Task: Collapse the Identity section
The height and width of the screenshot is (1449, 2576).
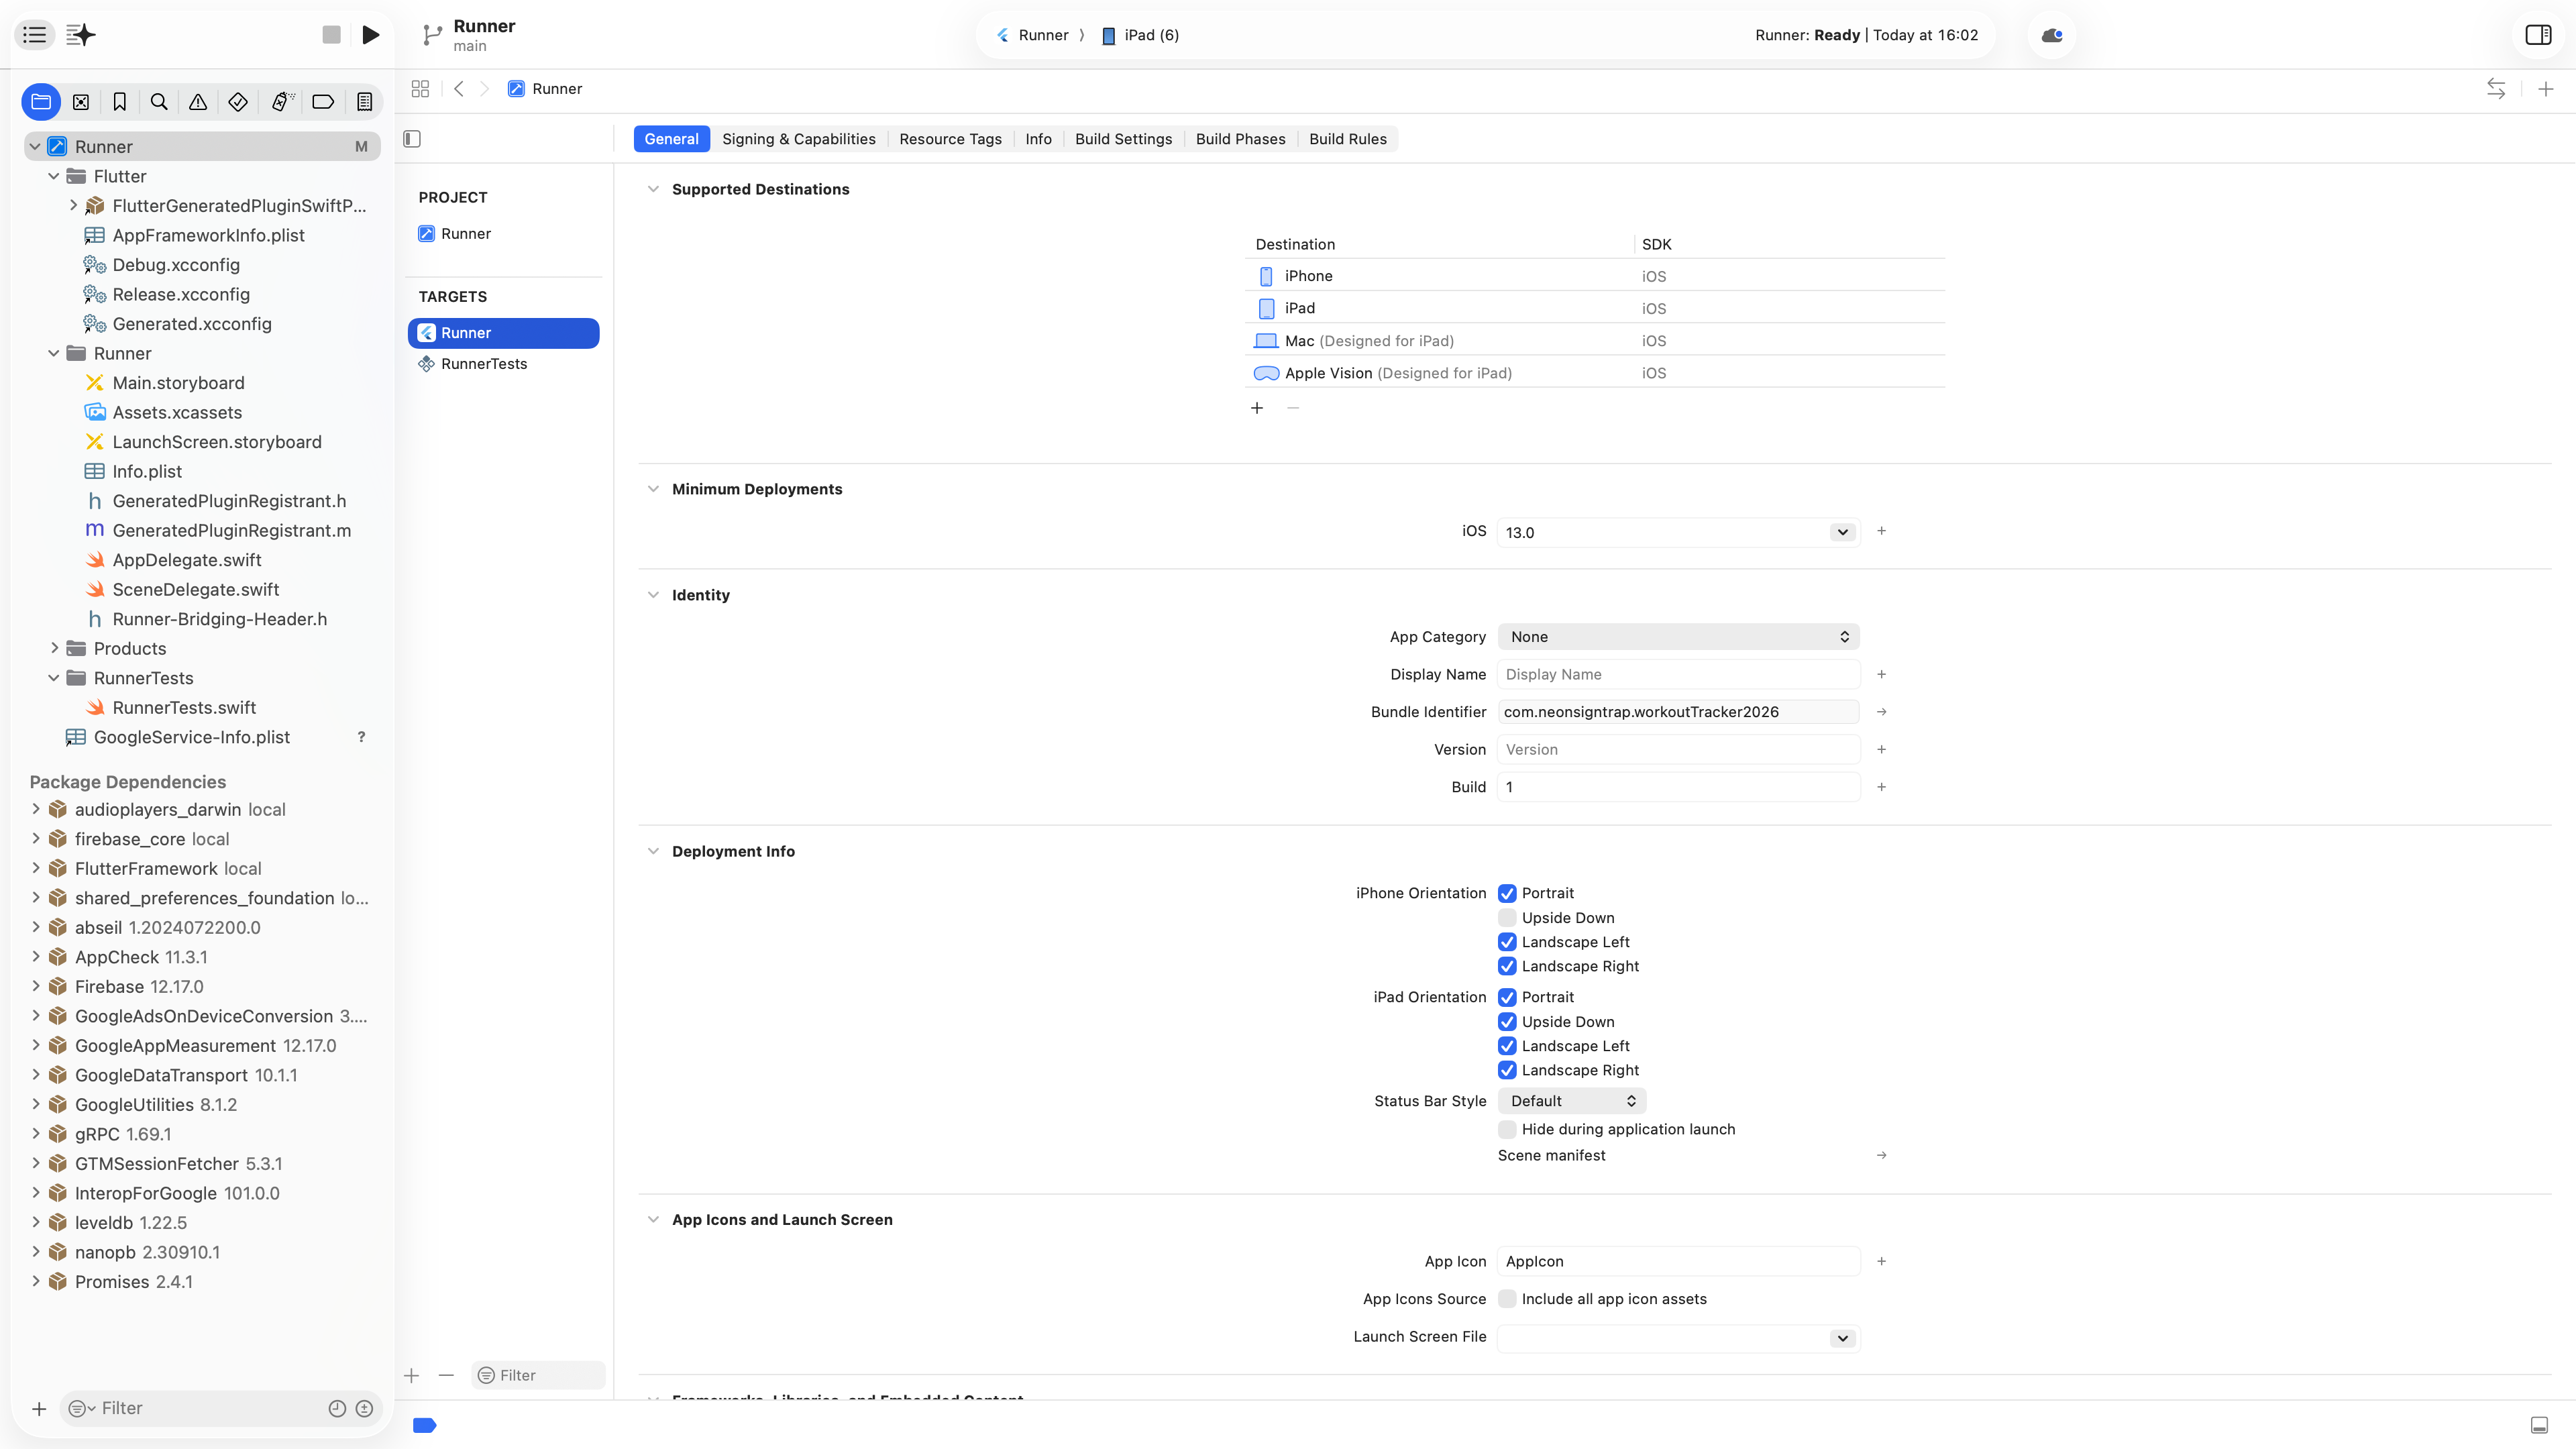Action: [x=653, y=595]
